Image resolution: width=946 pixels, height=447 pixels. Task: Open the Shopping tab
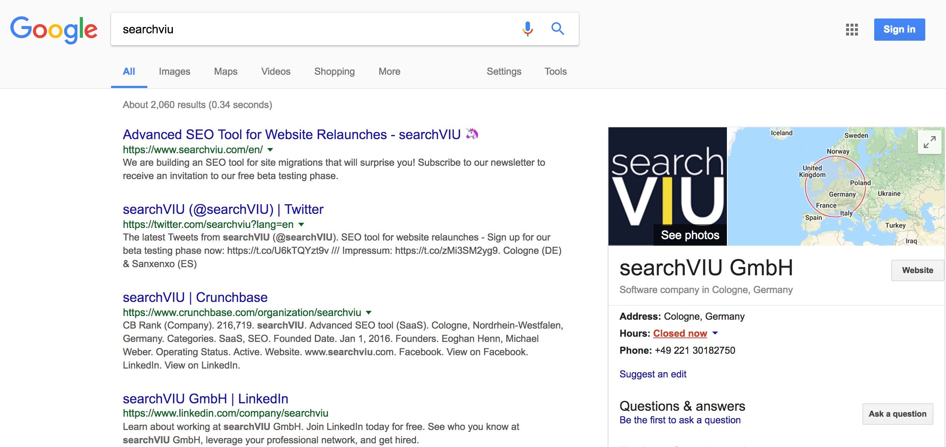(x=334, y=71)
